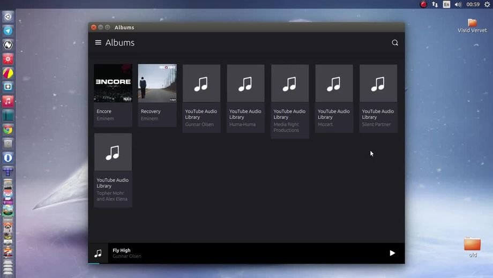
Task: Launch Chrome from the Ubuntu dock
Action: click(x=8, y=130)
